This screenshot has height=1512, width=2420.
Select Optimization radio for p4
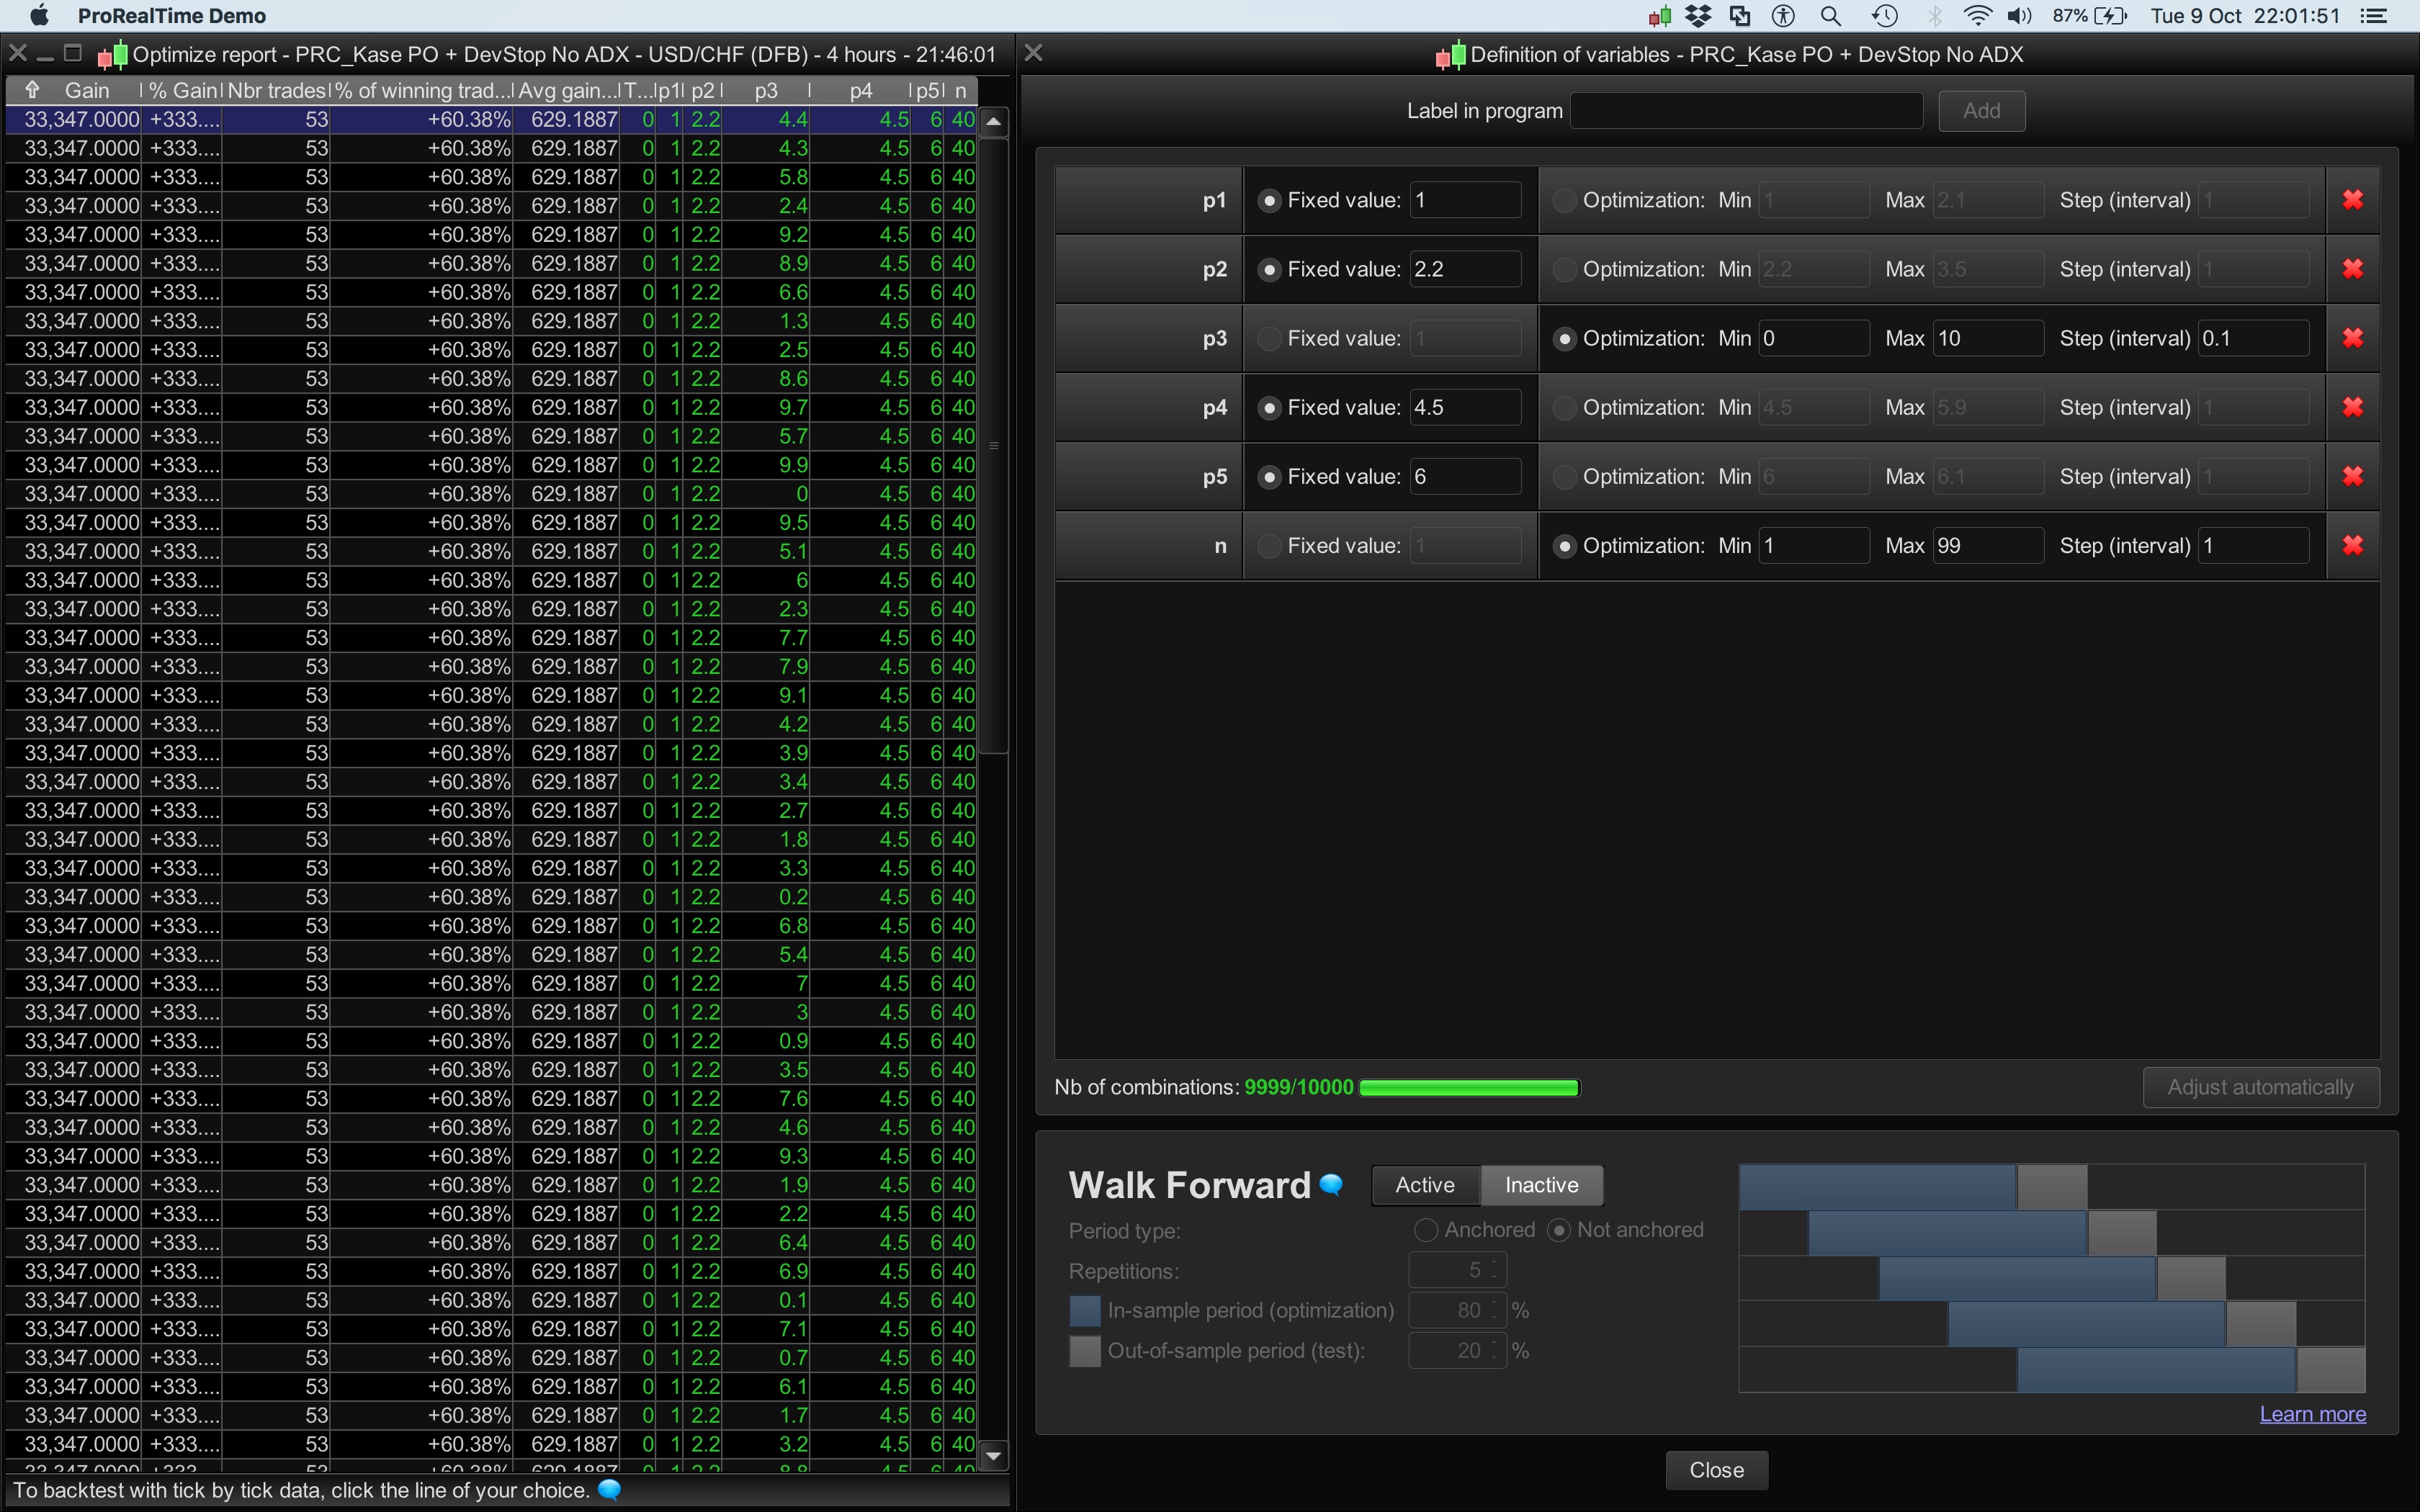(x=1564, y=408)
